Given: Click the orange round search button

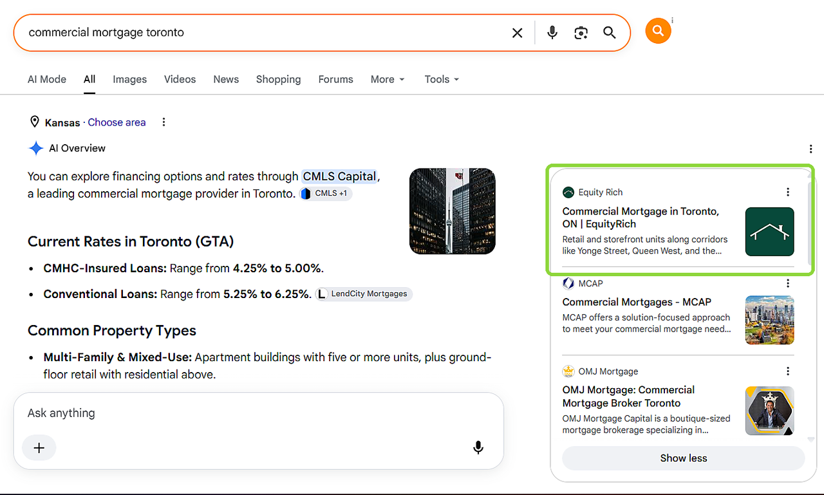Looking at the screenshot, I should 658,30.
